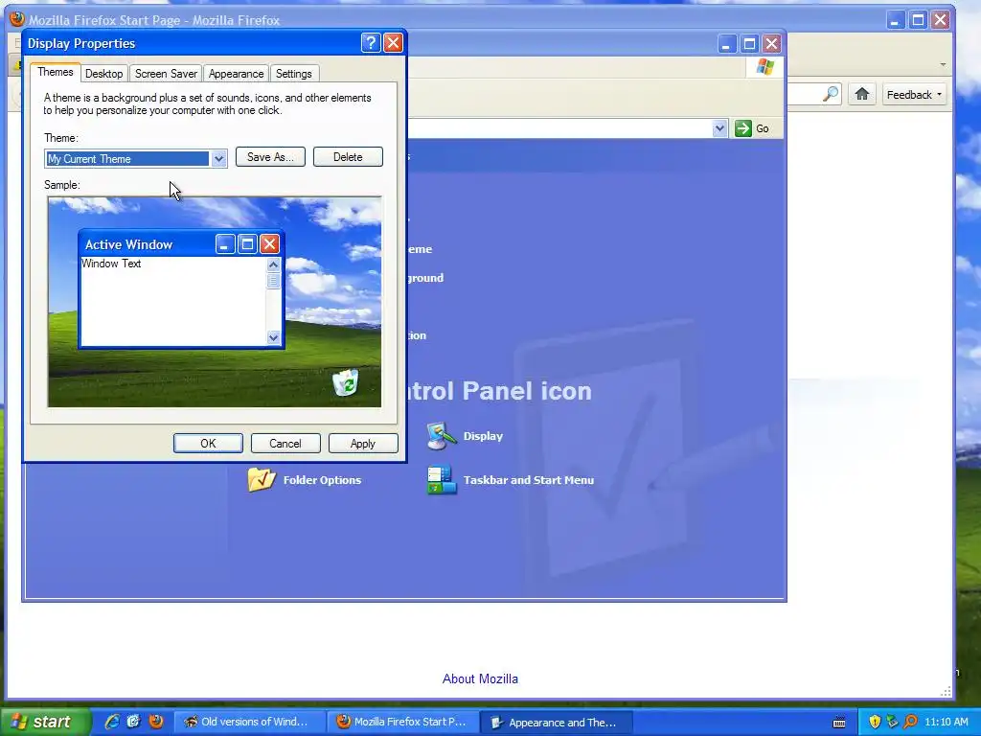The image size is (981, 736).
Task: Click the About Mozilla link
Action: tap(480, 679)
